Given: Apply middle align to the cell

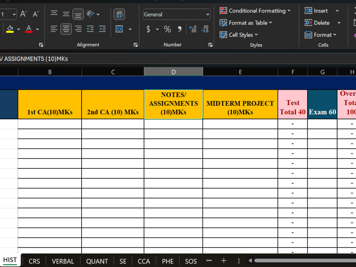Looking at the screenshot, I should 66,14.
